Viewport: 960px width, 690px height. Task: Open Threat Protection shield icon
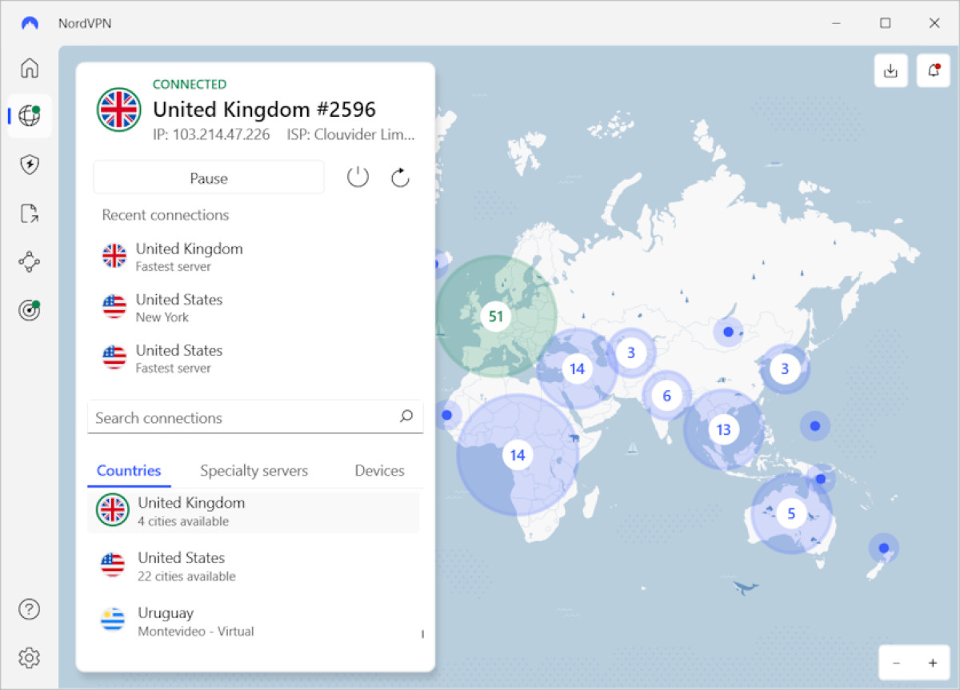pos(30,165)
